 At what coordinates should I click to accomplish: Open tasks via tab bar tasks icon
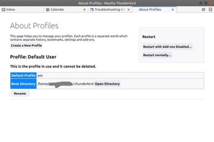210,10
